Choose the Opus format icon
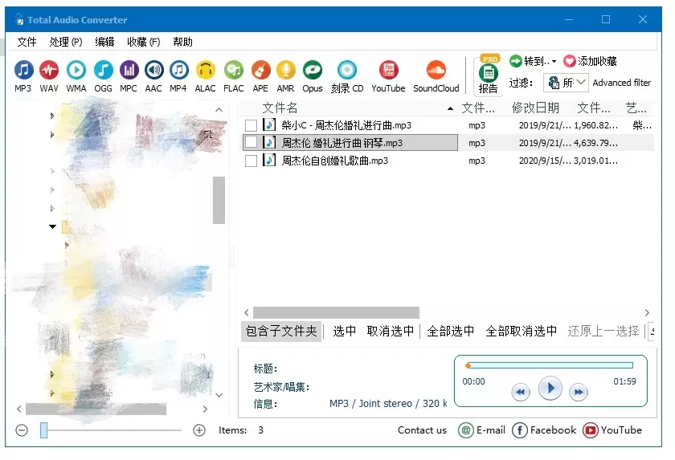 313,70
